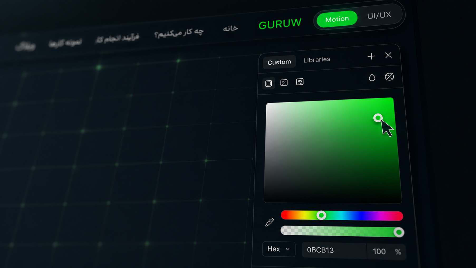Click the saturation picker handle in color area

click(x=378, y=118)
